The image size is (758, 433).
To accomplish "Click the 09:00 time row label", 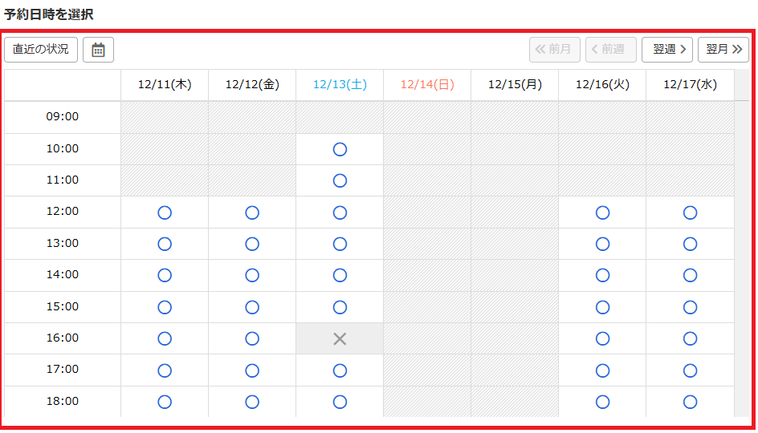I will [x=63, y=117].
